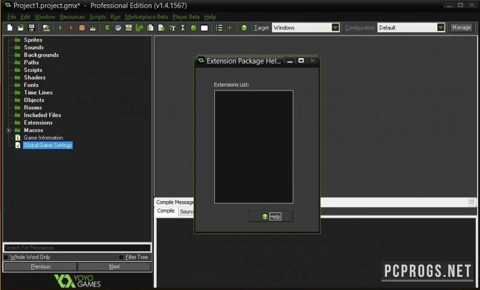Create a sound with the speaker icon
This screenshot has width=480, height=290.
click(118, 28)
